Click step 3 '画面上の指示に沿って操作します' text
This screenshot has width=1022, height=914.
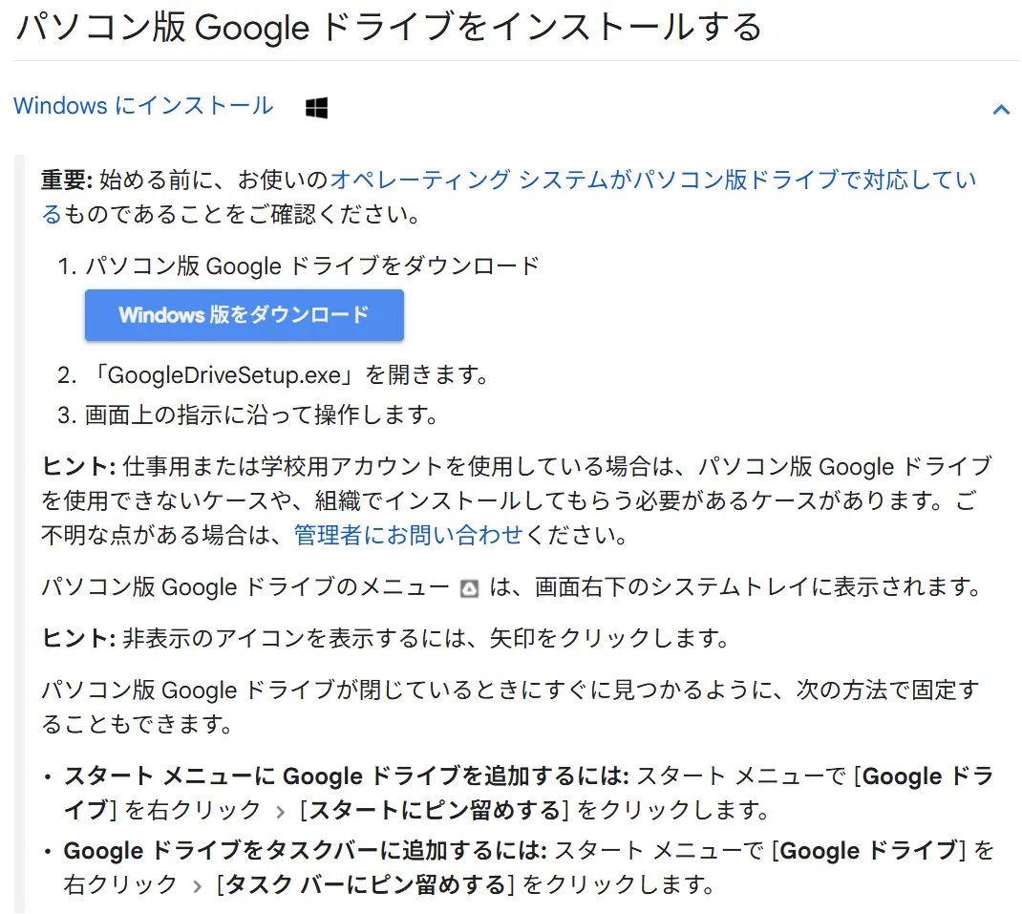click(x=261, y=414)
